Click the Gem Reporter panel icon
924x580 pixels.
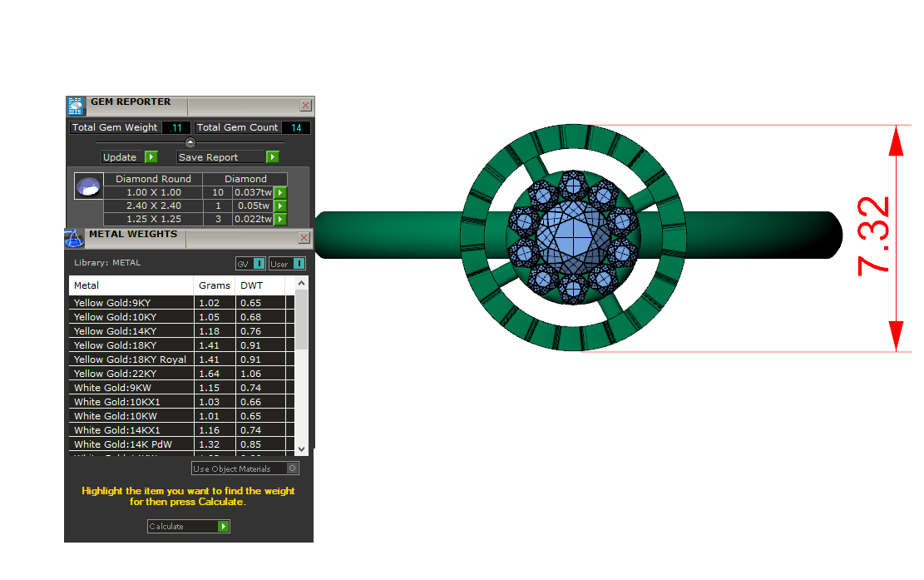pyautogui.click(x=76, y=106)
